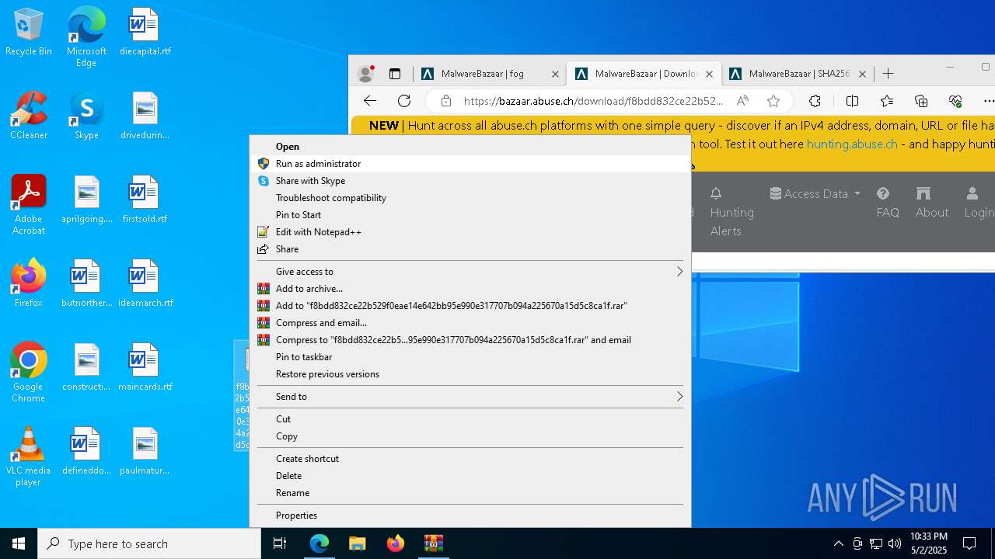Launch Microsoft Edge from desktop shortcut
This screenshot has width=995, height=559.
(x=86, y=37)
